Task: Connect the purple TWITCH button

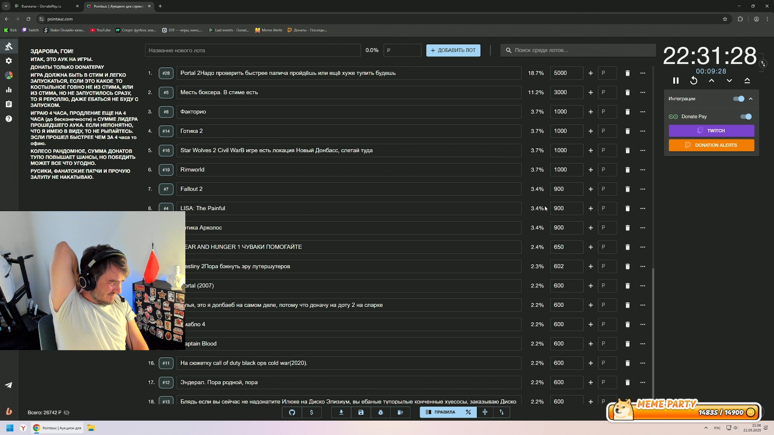Action: (712, 130)
